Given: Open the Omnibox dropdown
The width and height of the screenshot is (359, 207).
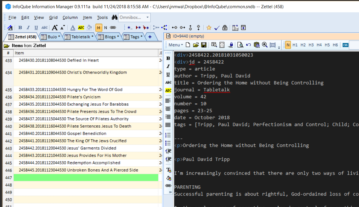Looking at the screenshot, I should [147, 18].
